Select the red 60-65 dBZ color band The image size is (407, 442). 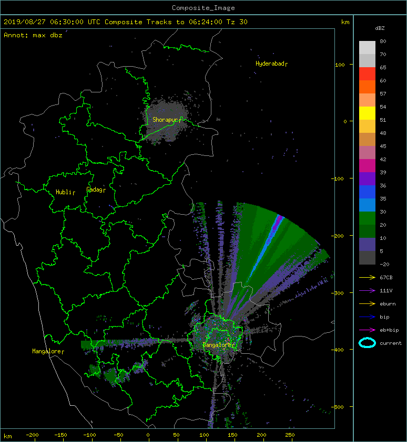point(367,74)
